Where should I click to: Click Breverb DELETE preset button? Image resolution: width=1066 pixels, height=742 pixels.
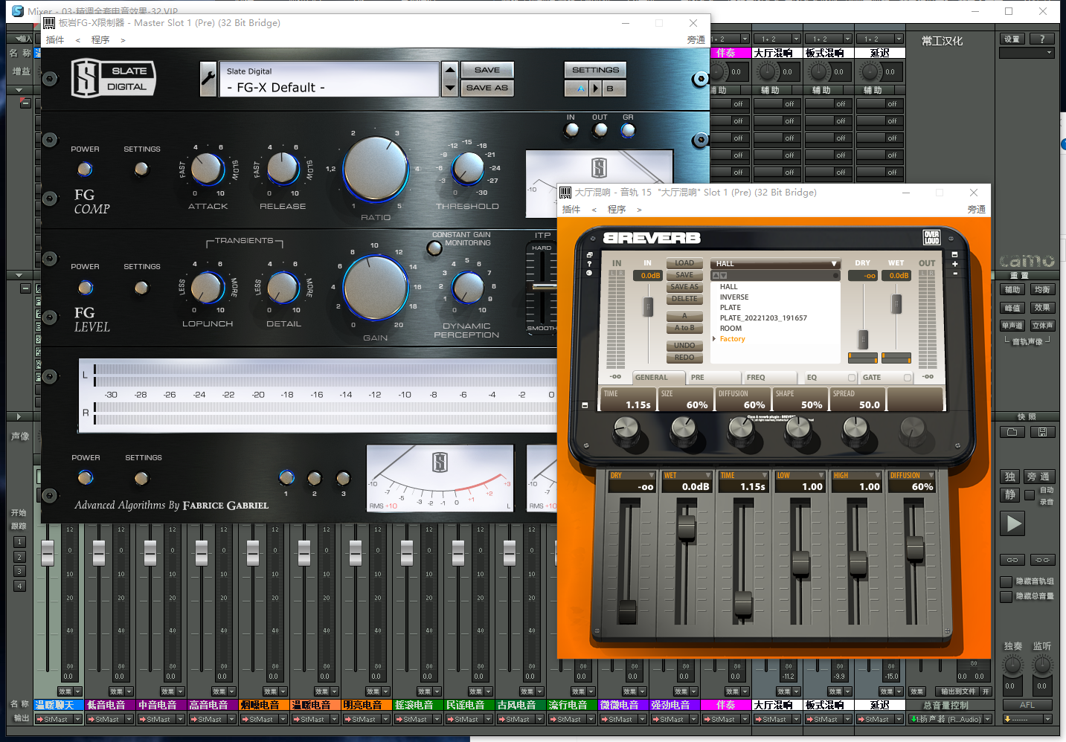coord(684,299)
